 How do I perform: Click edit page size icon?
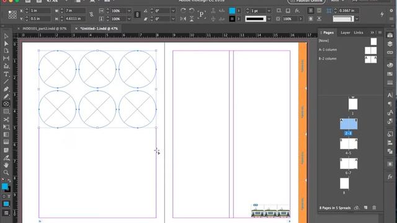(357, 208)
